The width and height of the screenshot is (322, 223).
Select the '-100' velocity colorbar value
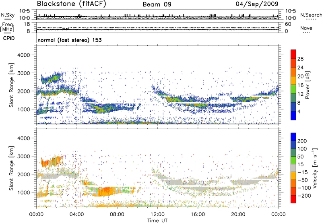click(304, 188)
